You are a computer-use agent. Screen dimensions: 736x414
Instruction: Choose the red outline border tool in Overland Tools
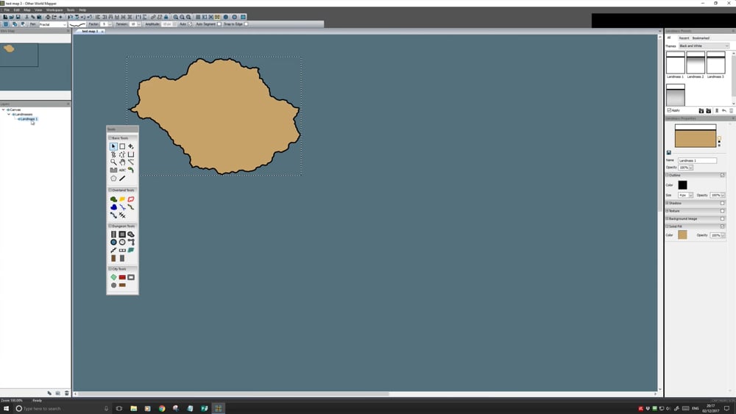[131, 199]
